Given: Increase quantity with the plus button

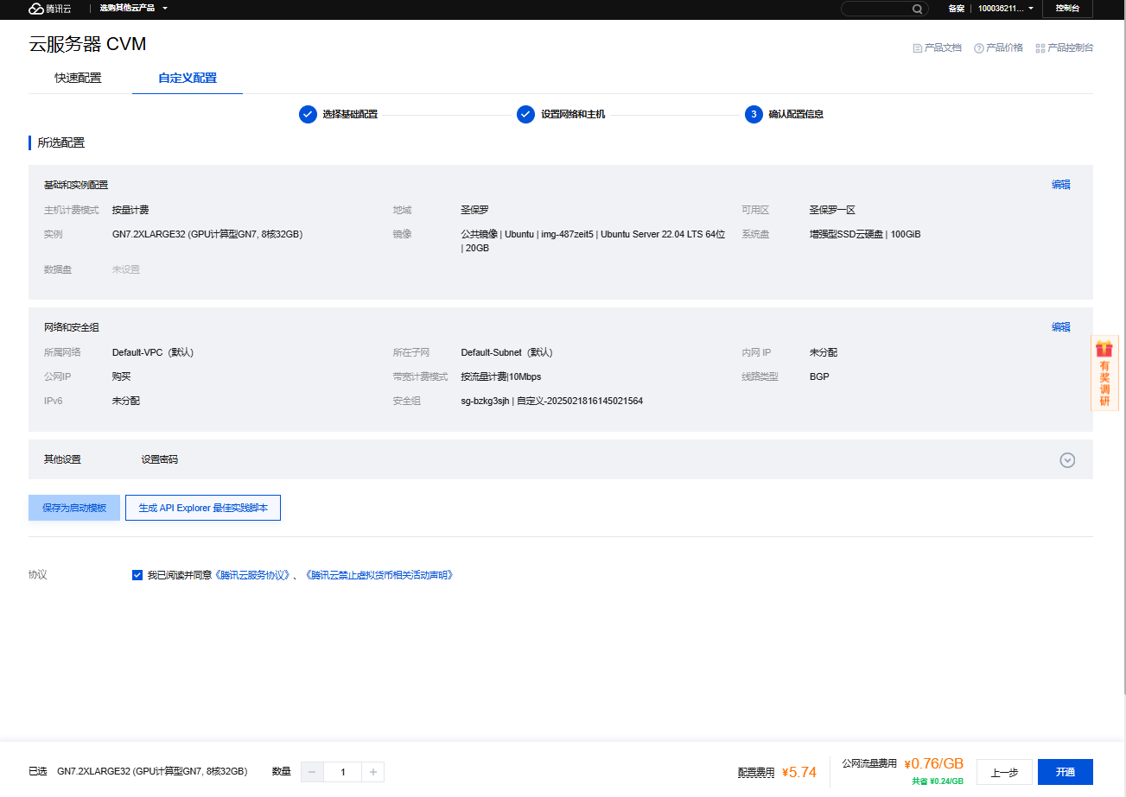Looking at the screenshot, I should click(372, 772).
